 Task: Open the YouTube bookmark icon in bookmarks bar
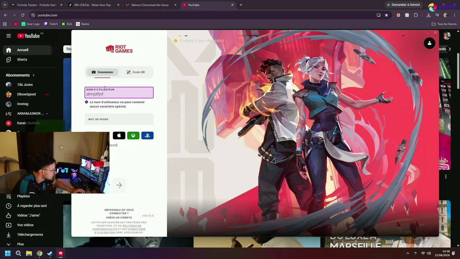(x=16, y=24)
